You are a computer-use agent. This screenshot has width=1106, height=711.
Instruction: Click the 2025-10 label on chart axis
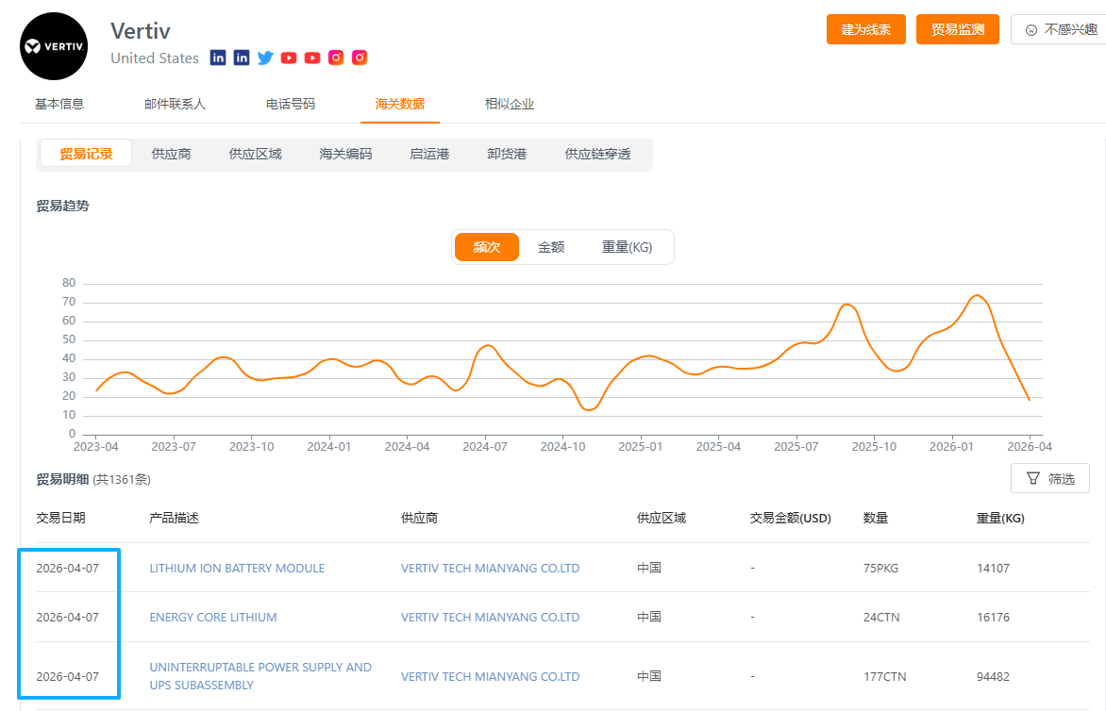coord(874,447)
